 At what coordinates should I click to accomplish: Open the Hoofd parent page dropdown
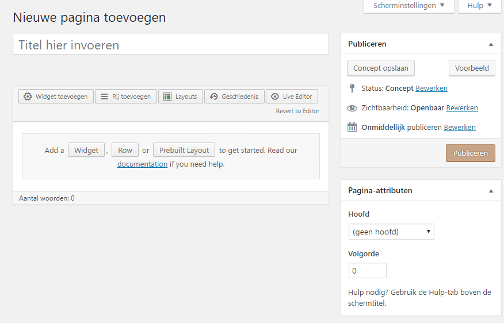[391, 232]
